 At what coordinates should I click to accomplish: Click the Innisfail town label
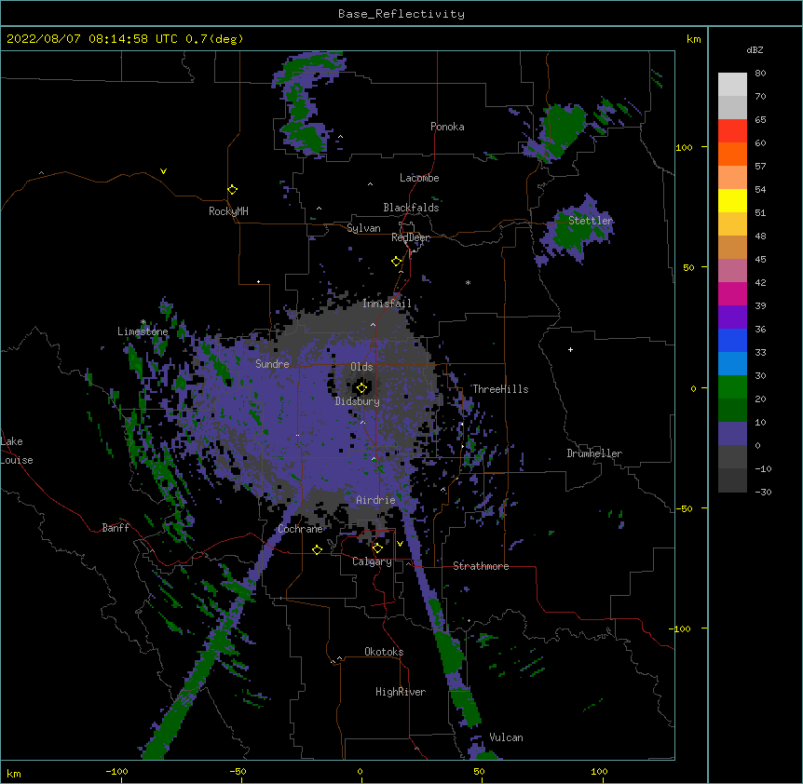[x=387, y=304]
